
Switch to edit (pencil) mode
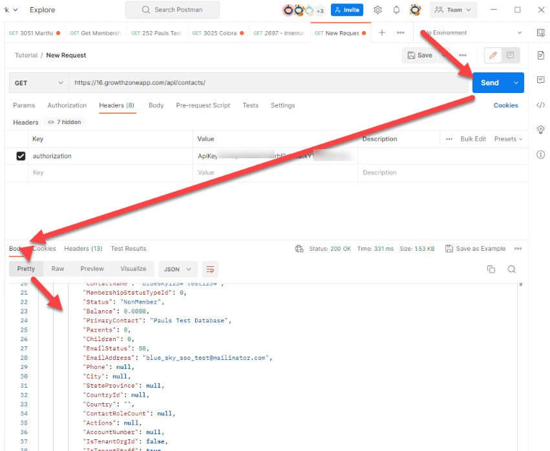coord(493,55)
